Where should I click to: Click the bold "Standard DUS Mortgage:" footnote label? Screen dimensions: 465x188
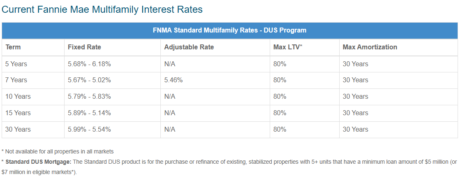(x=39, y=162)
